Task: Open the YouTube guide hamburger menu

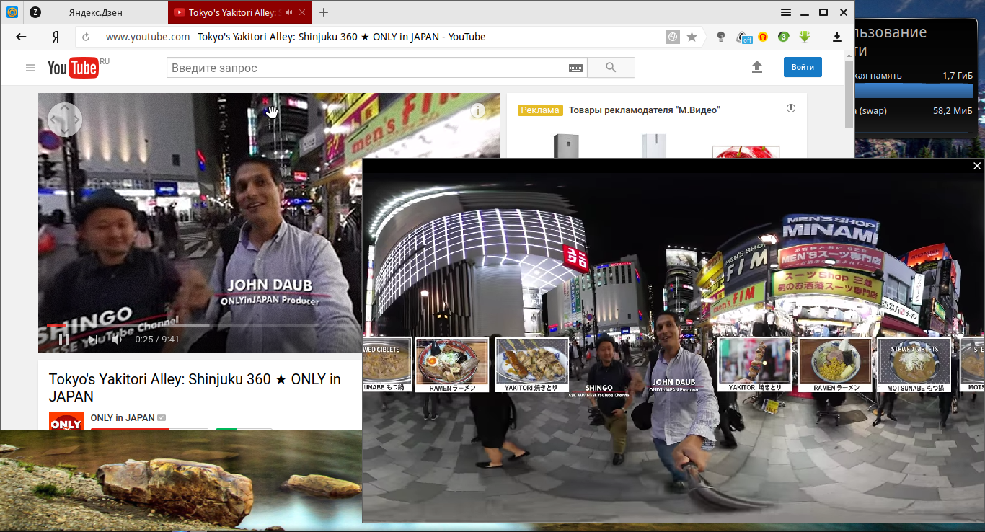Action: point(30,68)
